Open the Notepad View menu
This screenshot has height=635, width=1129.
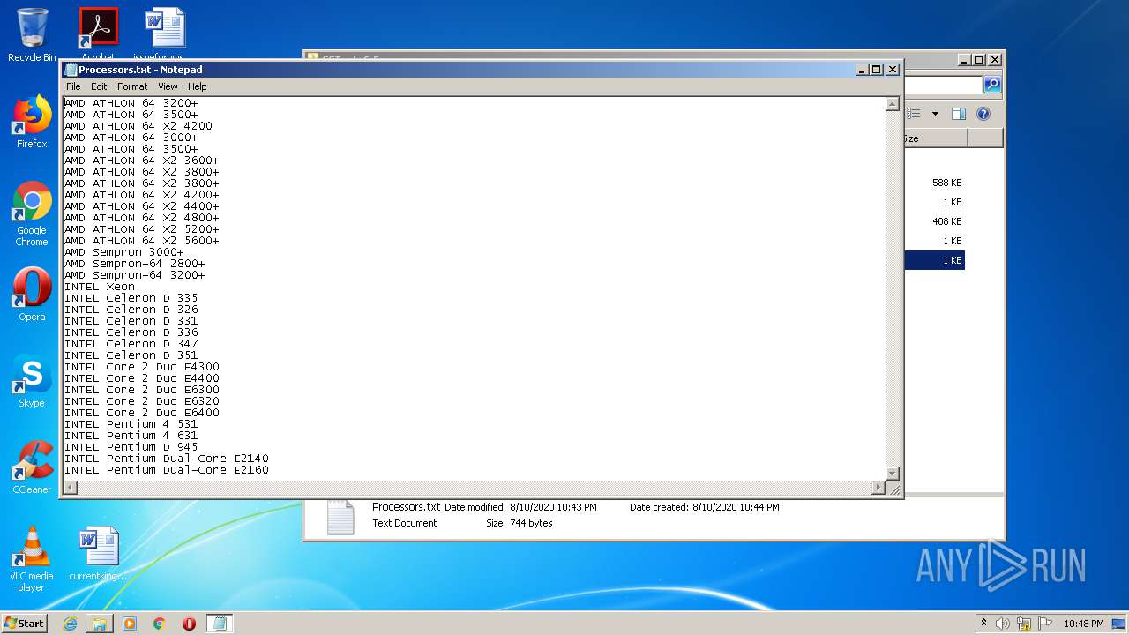[x=168, y=86]
